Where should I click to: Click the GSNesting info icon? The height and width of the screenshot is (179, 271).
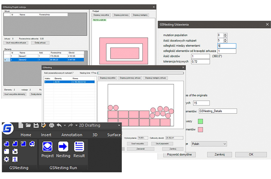[x=15, y=159]
